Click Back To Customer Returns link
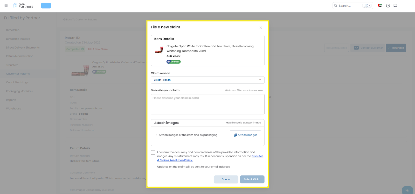Screen dimensions: 415x194 point(80,19)
